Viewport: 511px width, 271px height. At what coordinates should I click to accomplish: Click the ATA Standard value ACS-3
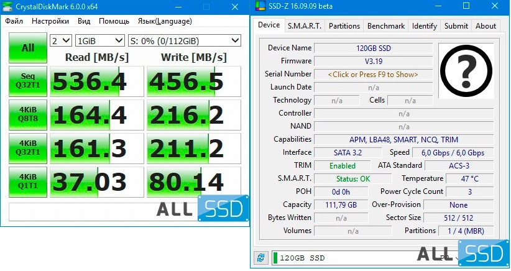[459, 166]
